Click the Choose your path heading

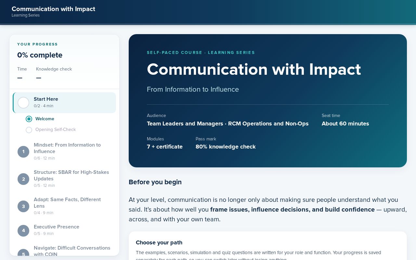click(159, 242)
